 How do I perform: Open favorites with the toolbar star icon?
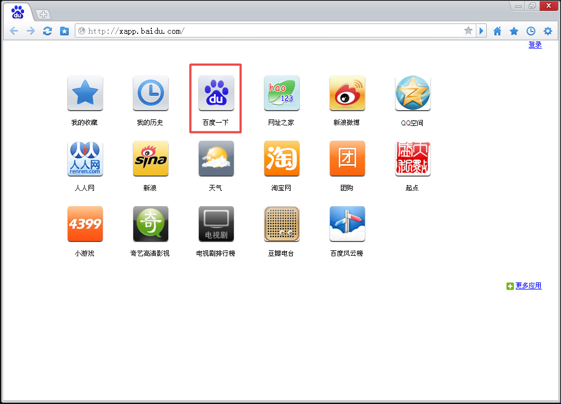click(514, 31)
